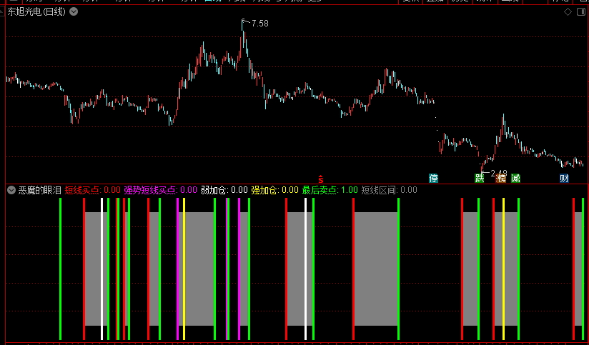Select the 强加仓: 0.00 legend entry
589x345 pixels.
pos(274,190)
